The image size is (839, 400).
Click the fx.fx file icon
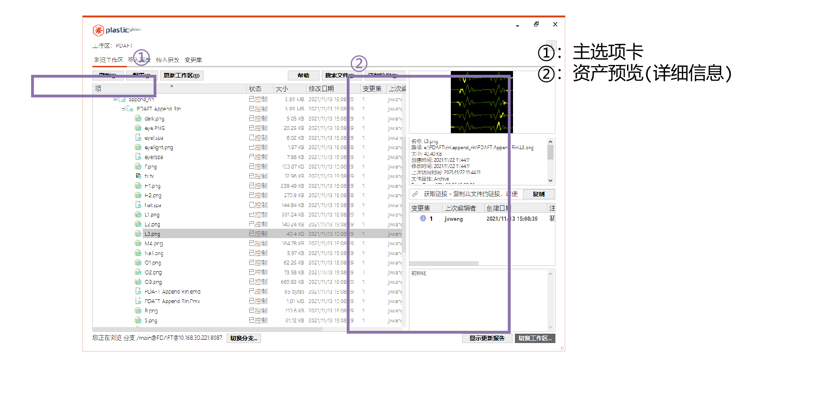tap(138, 176)
